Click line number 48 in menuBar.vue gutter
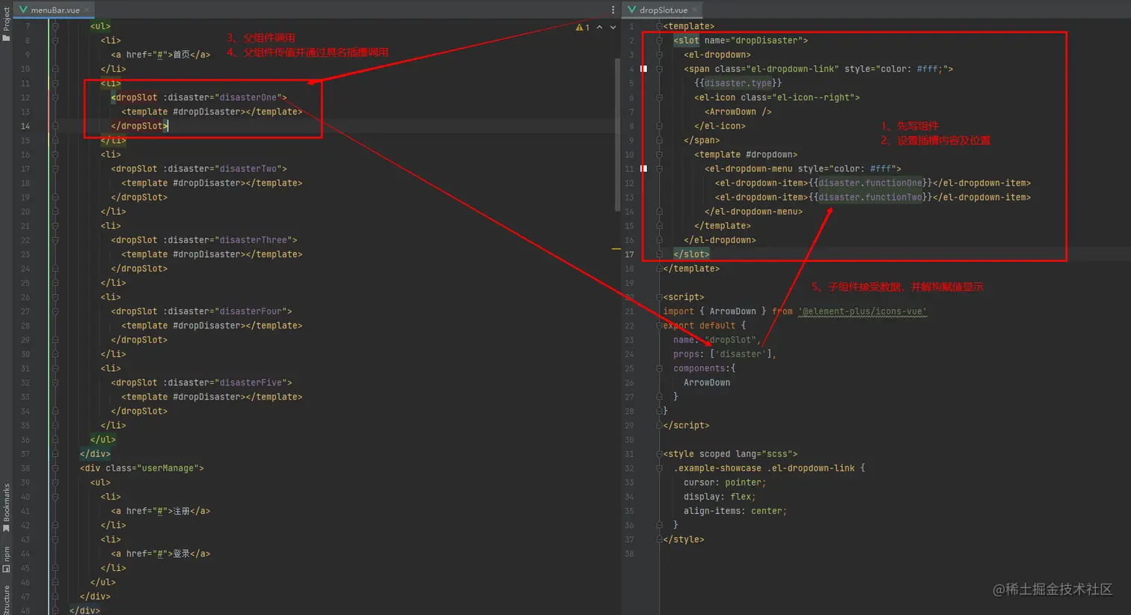Screen dimensions: 1131x615 pyautogui.click(x=25, y=611)
